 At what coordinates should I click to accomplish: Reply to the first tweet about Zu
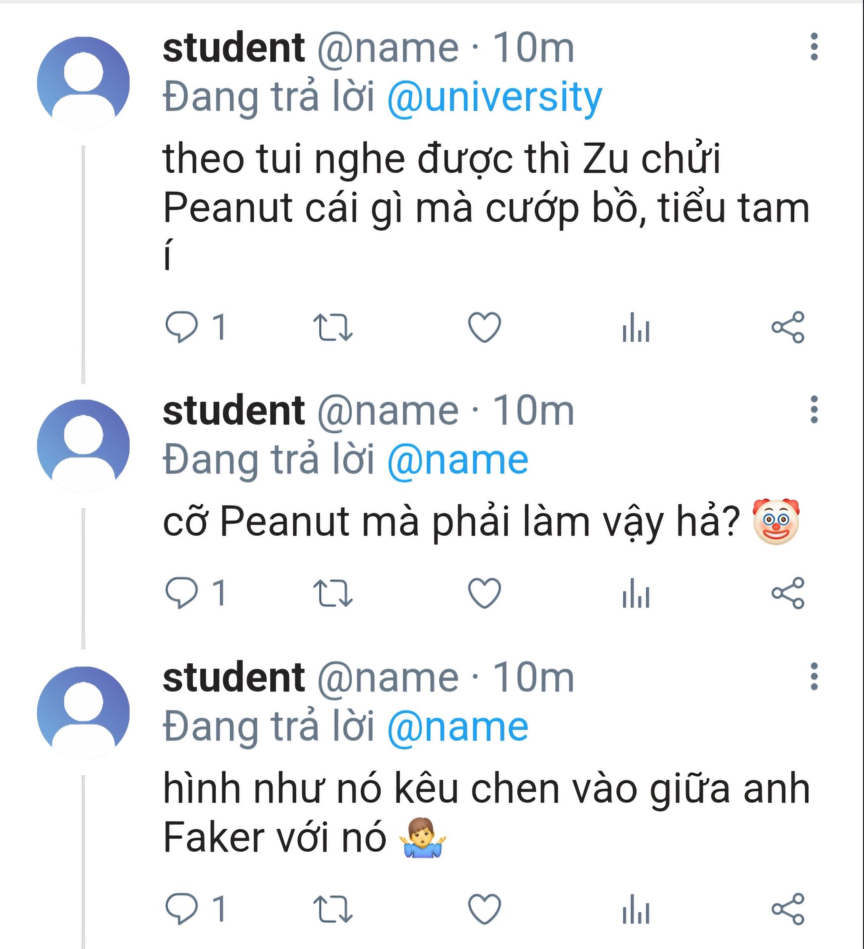[181, 327]
